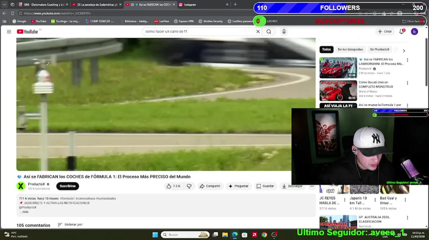Close the Instagram browser tab
429x240 pixels.
(x=227, y=4)
